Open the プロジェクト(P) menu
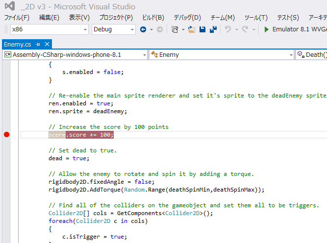This screenshot has width=327, height=243. click(x=116, y=18)
